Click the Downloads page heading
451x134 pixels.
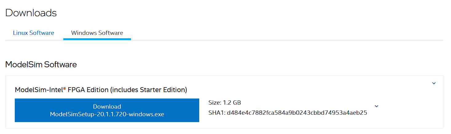31,13
